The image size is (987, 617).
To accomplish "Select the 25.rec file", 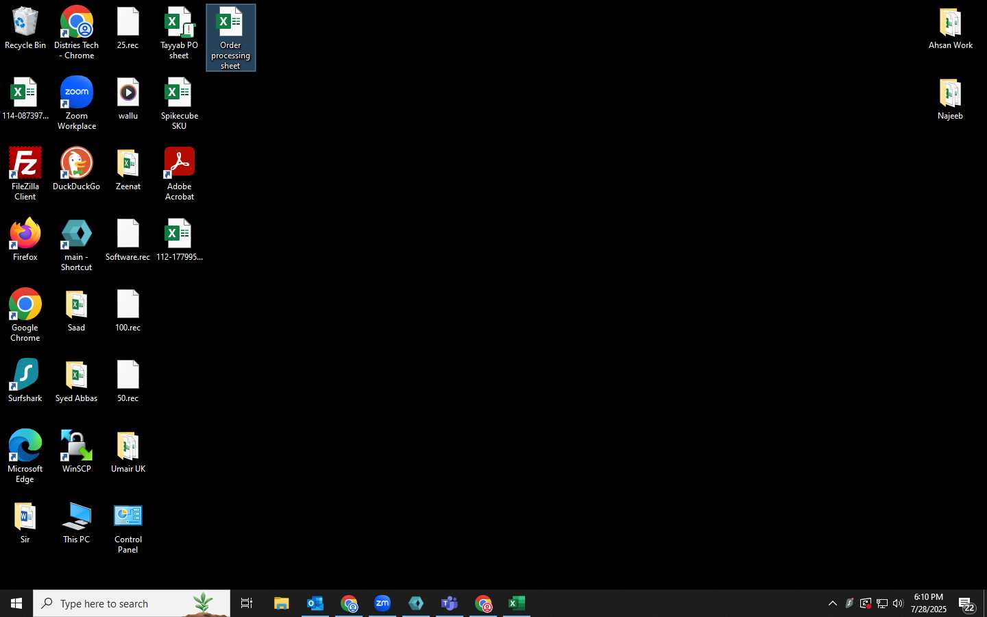I will pos(128,29).
